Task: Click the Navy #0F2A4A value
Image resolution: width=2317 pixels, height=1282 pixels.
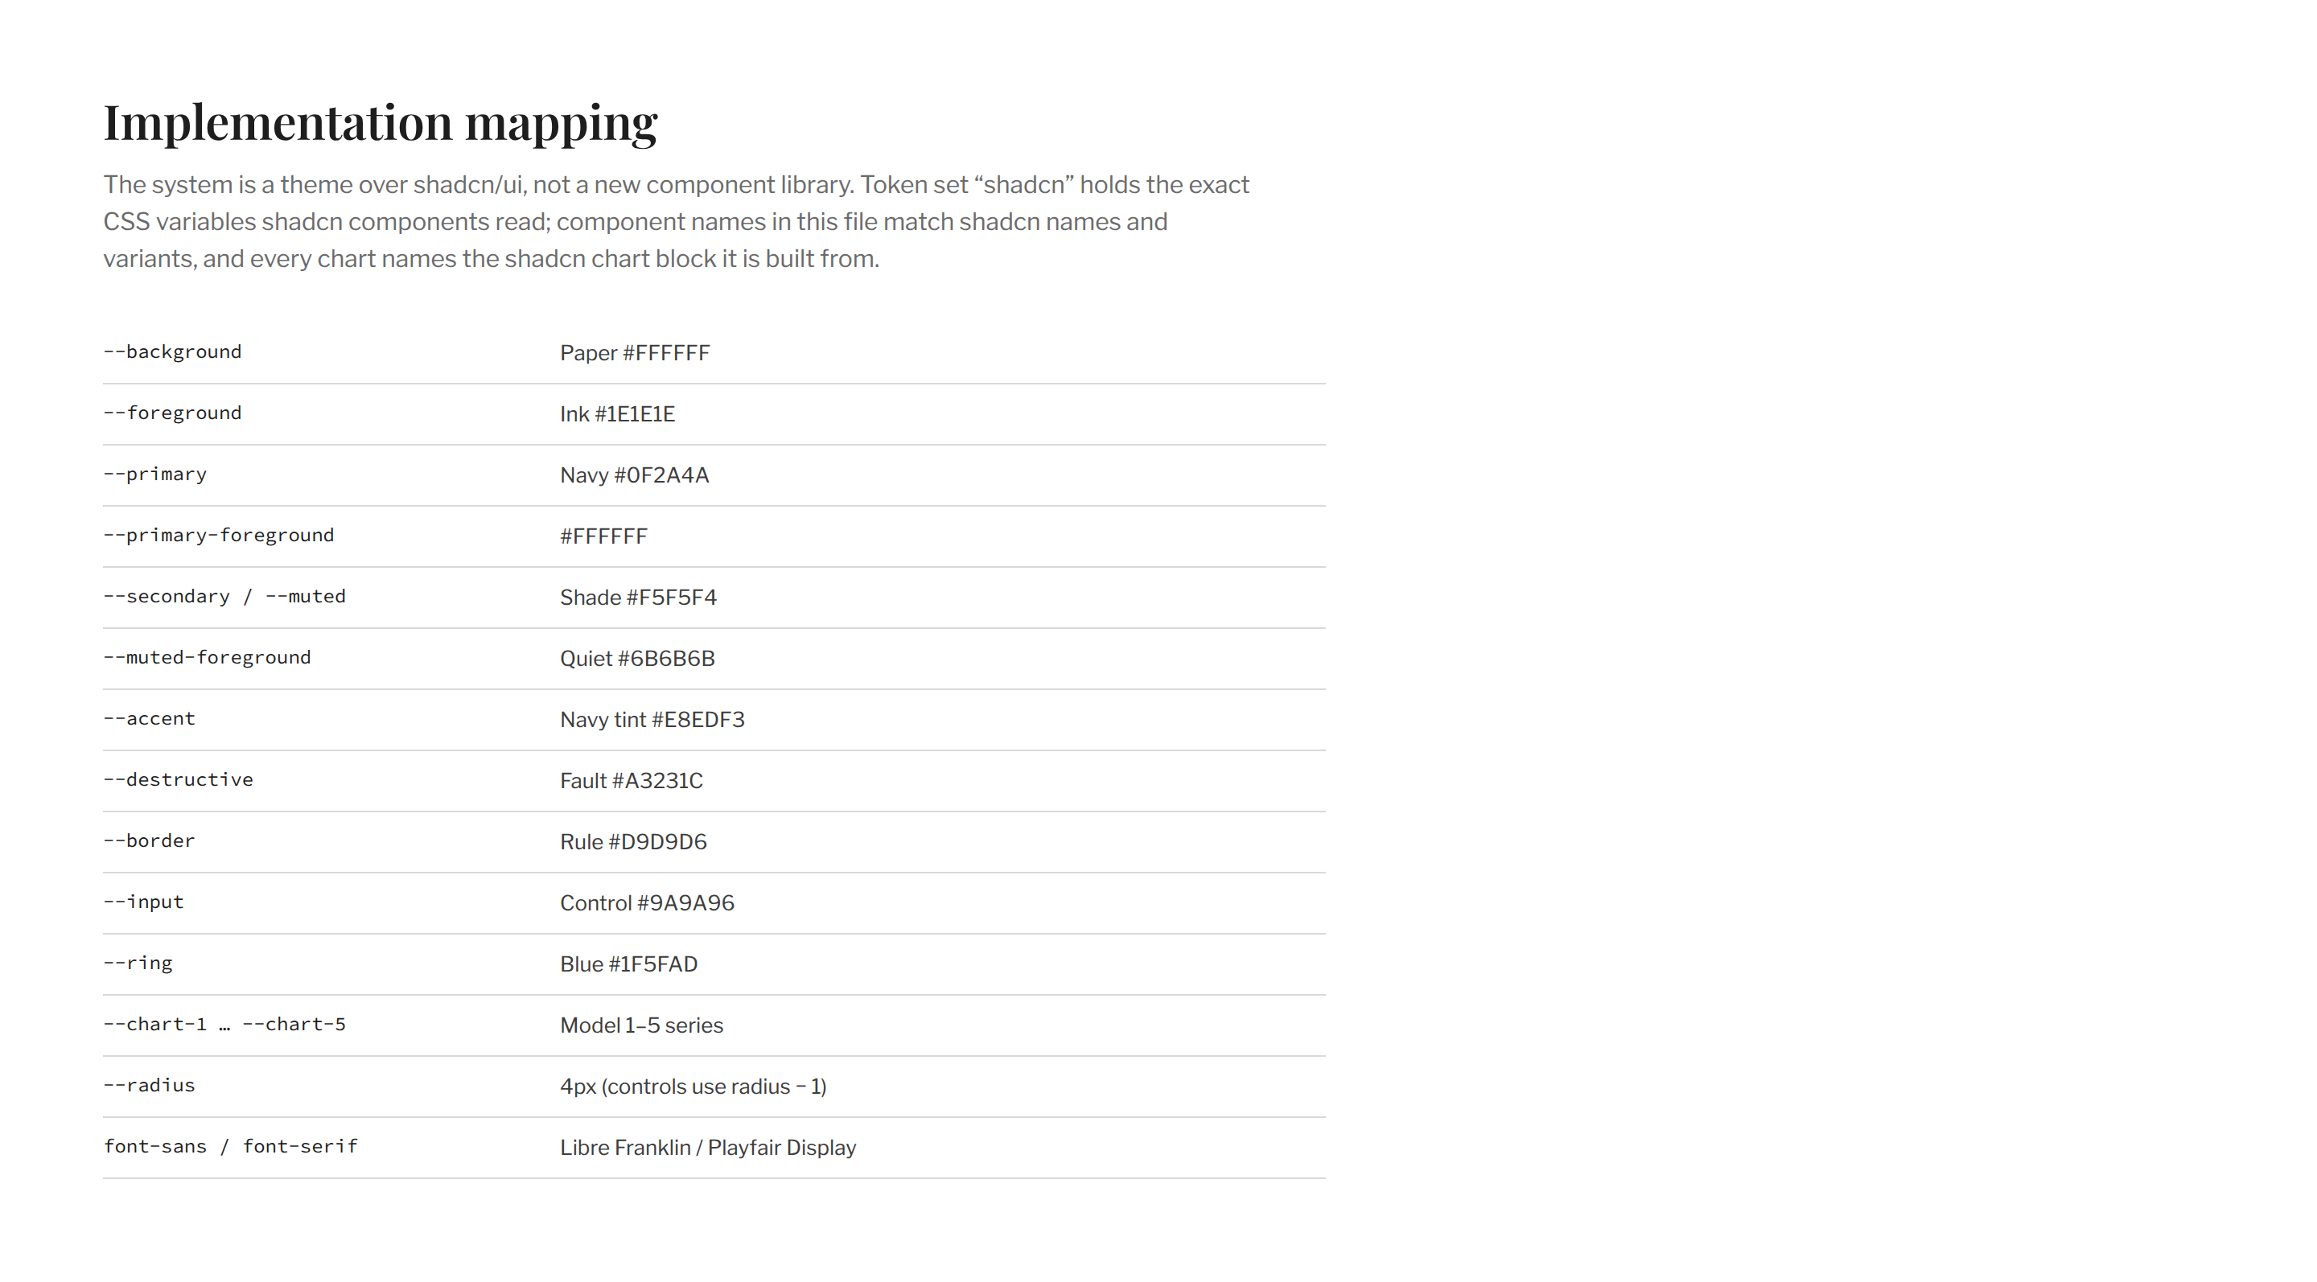Action: 634,475
